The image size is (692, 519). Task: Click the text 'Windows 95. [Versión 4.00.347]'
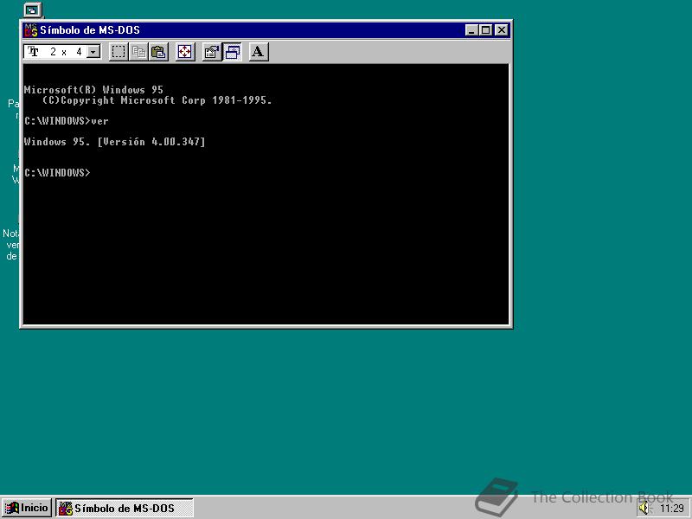pos(115,142)
